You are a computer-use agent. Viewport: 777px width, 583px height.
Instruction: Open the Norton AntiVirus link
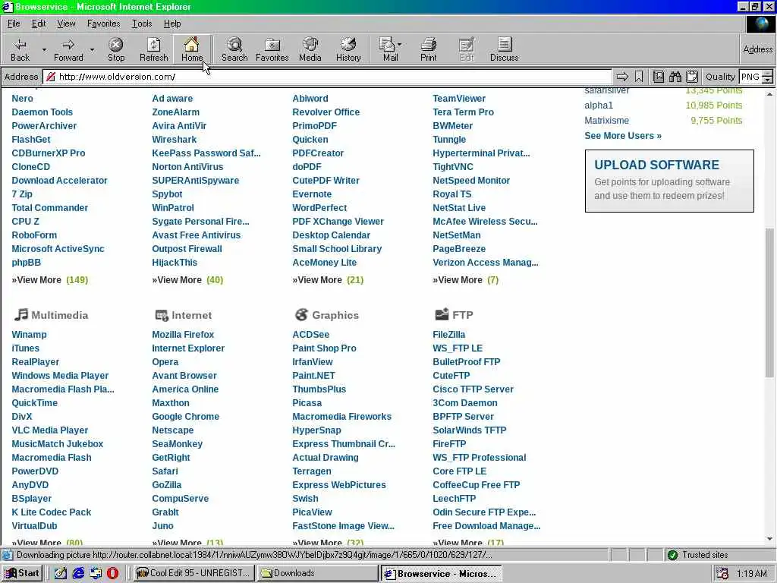[187, 167]
